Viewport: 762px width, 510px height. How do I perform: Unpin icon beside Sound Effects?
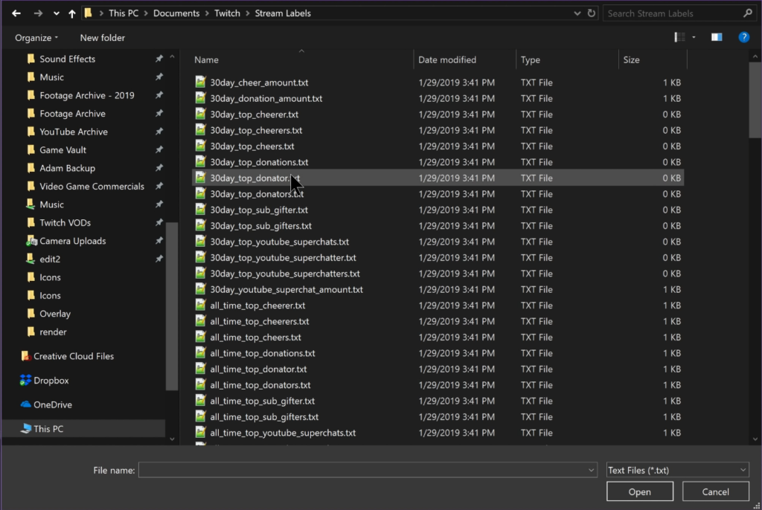[x=159, y=59]
